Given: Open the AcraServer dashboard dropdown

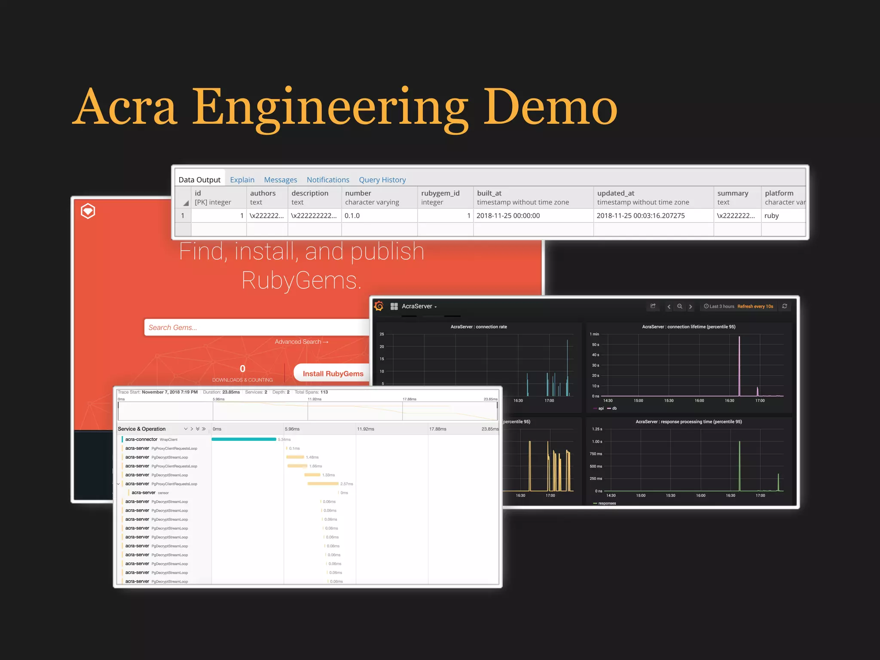Looking at the screenshot, I should point(419,306).
